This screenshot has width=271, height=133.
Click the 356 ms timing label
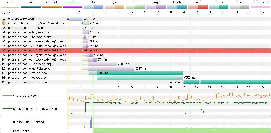[93, 46]
